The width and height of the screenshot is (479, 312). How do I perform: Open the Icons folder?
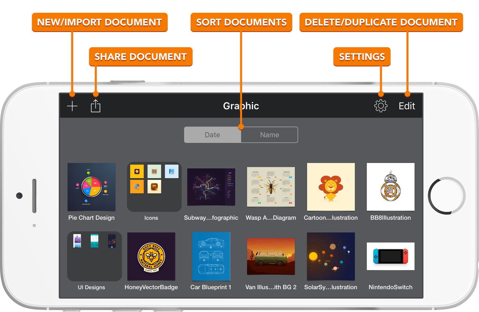[154, 187]
